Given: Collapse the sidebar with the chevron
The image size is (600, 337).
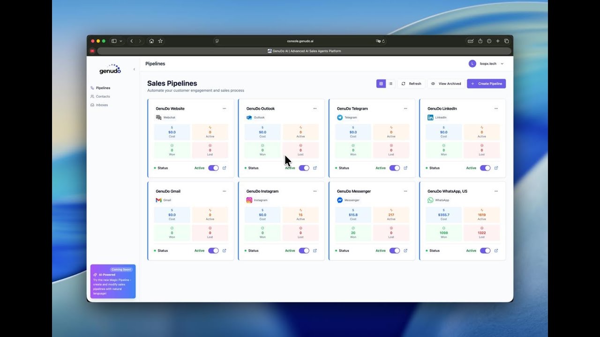Looking at the screenshot, I should point(134,69).
